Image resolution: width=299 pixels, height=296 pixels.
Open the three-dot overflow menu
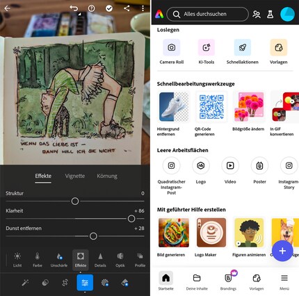point(143,8)
